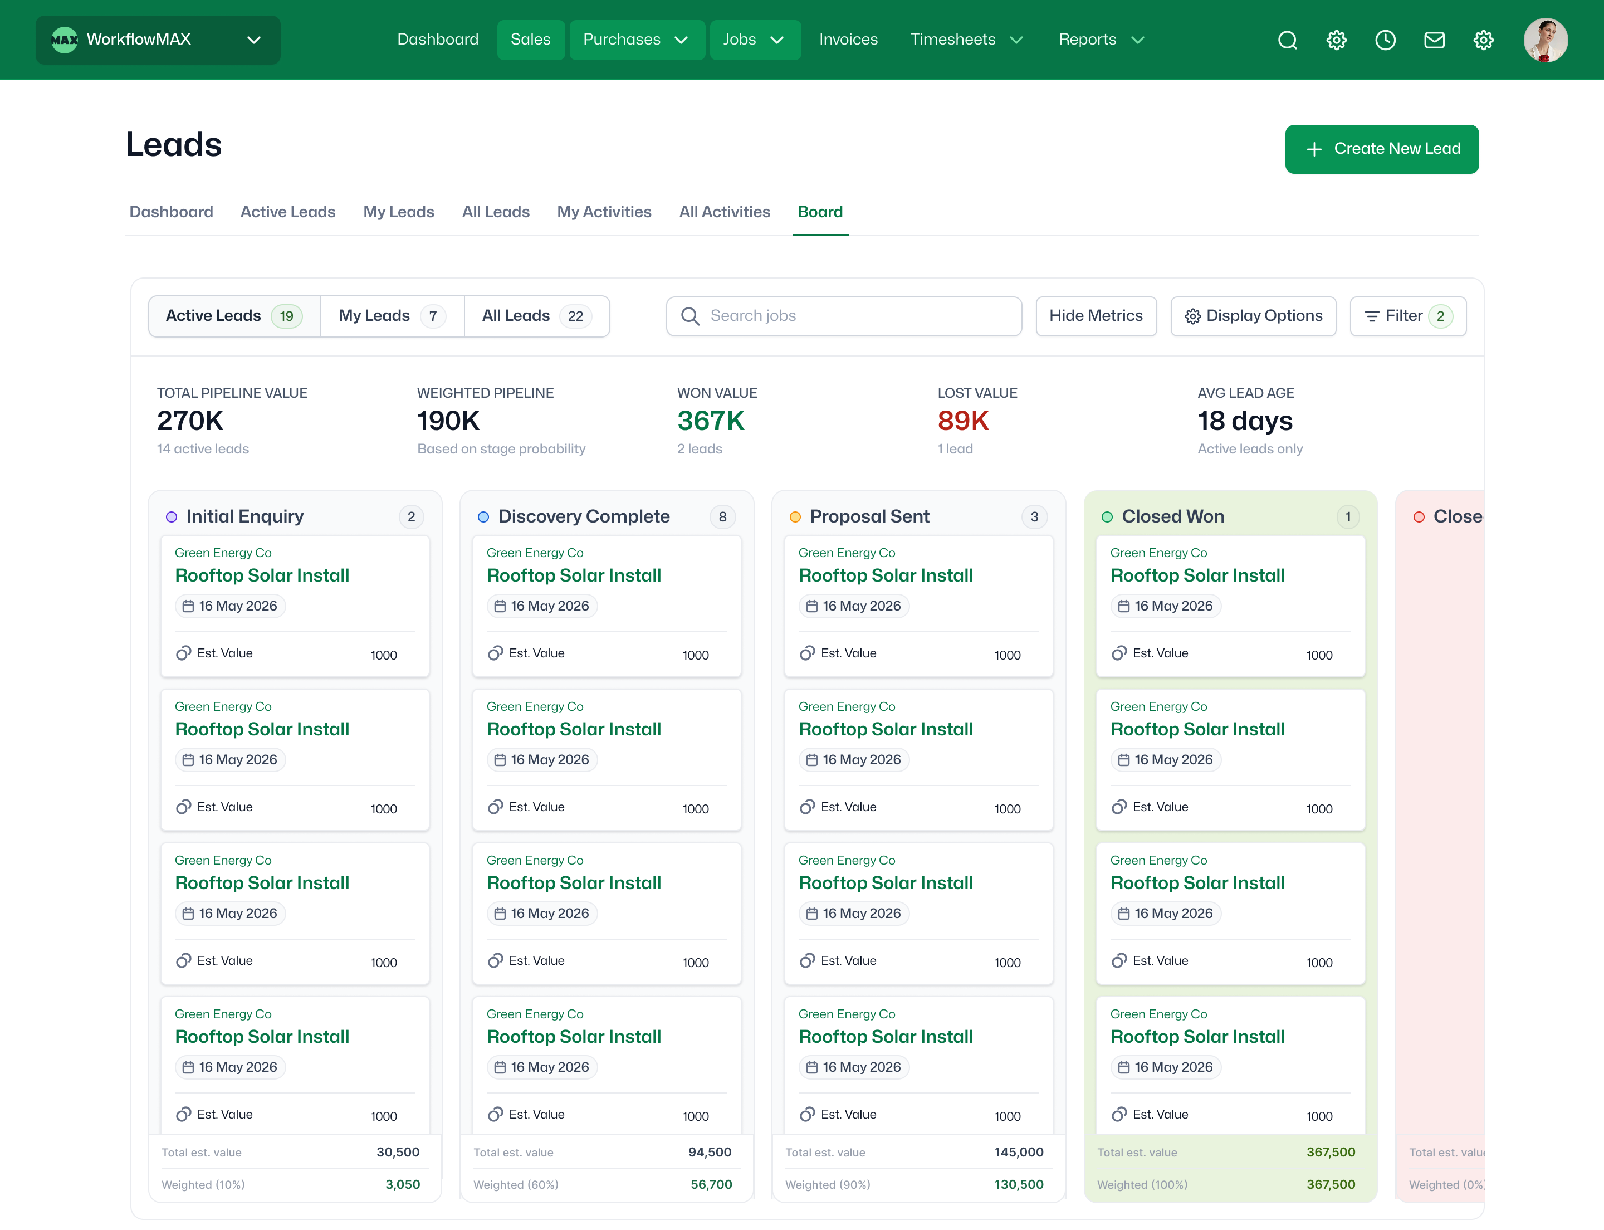Click Hide Metrics button

pyautogui.click(x=1096, y=316)
